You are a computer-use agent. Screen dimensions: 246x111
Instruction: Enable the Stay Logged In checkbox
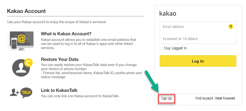pyautogui.click(x=161, y=48)
